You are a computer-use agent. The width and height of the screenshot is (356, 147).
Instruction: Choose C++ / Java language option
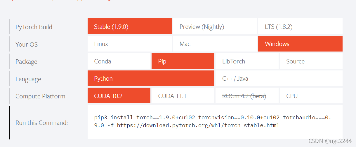click(x=279, y=78)
